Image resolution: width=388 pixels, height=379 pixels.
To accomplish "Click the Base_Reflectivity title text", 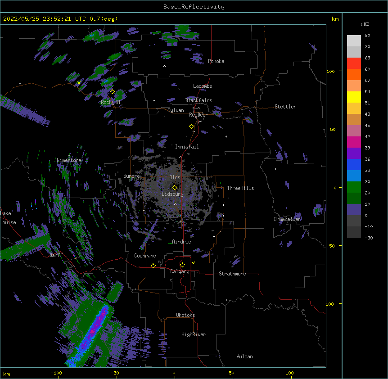I will click(x=194, y=7).
